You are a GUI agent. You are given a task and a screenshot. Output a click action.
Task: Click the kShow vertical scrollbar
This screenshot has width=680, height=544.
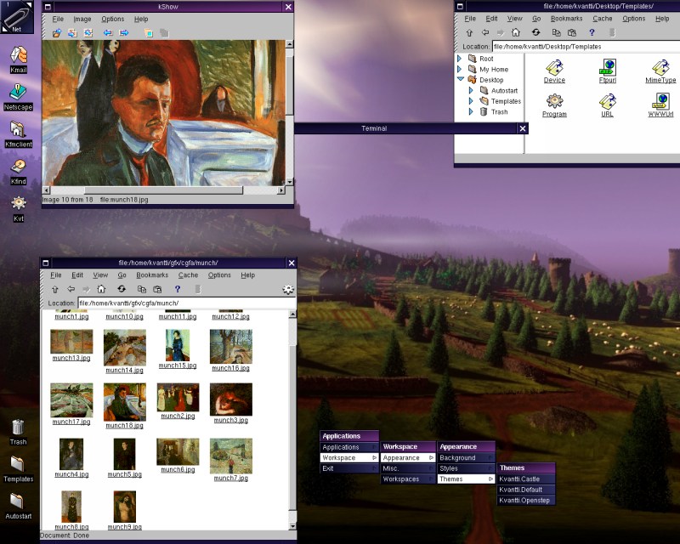pyautogui.click(x=290, y=113)
